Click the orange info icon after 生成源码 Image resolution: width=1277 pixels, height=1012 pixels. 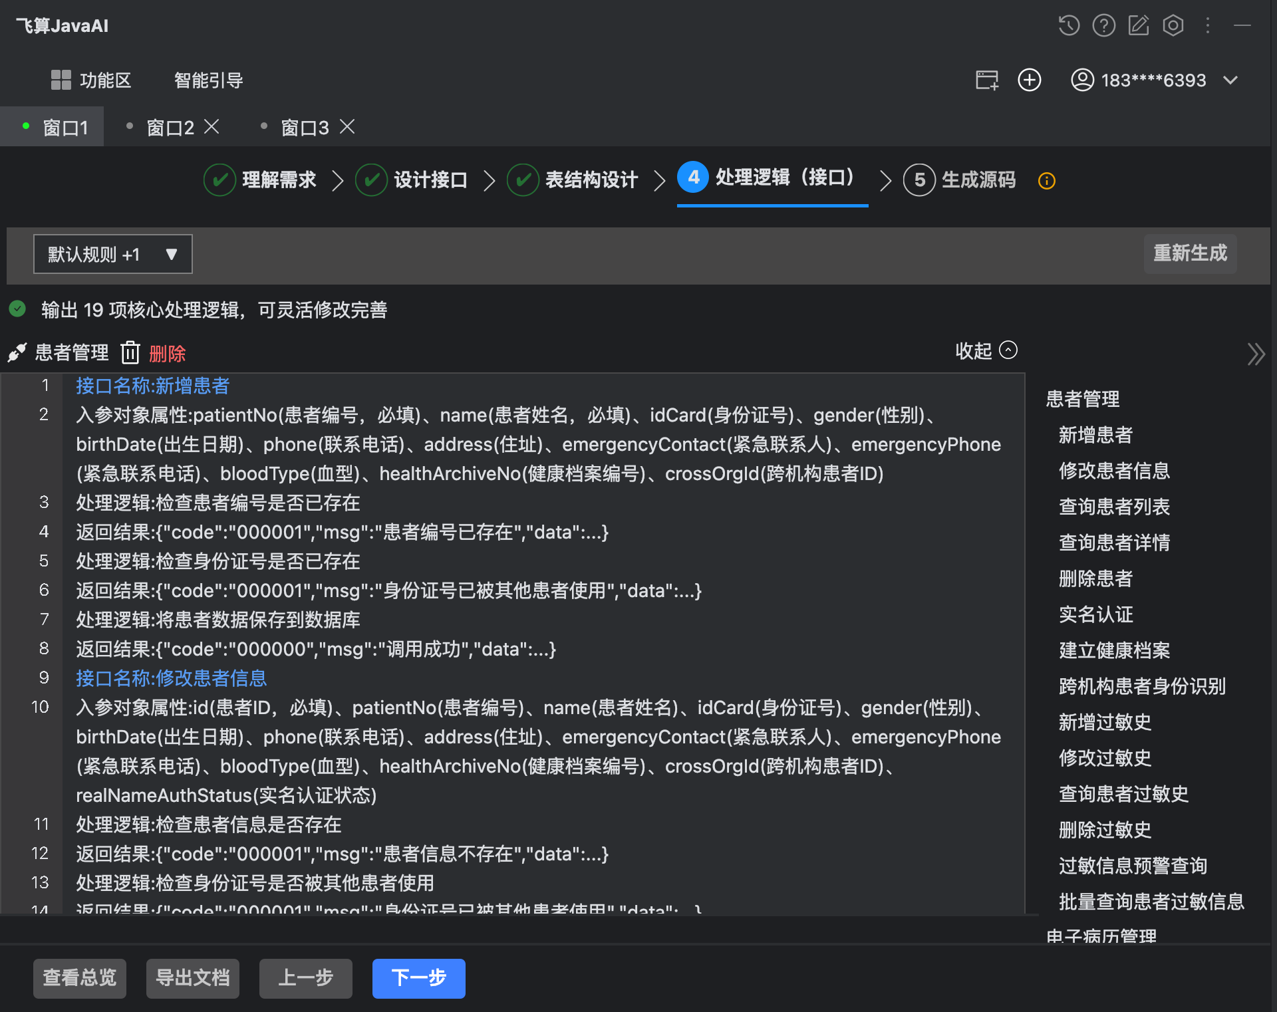[x=1047, y=181]
